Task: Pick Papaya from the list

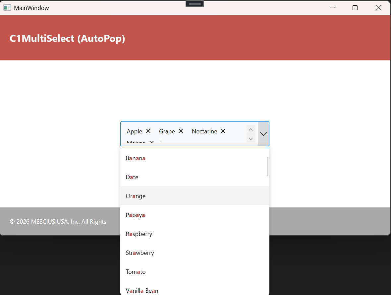Action: pos(195,215)
